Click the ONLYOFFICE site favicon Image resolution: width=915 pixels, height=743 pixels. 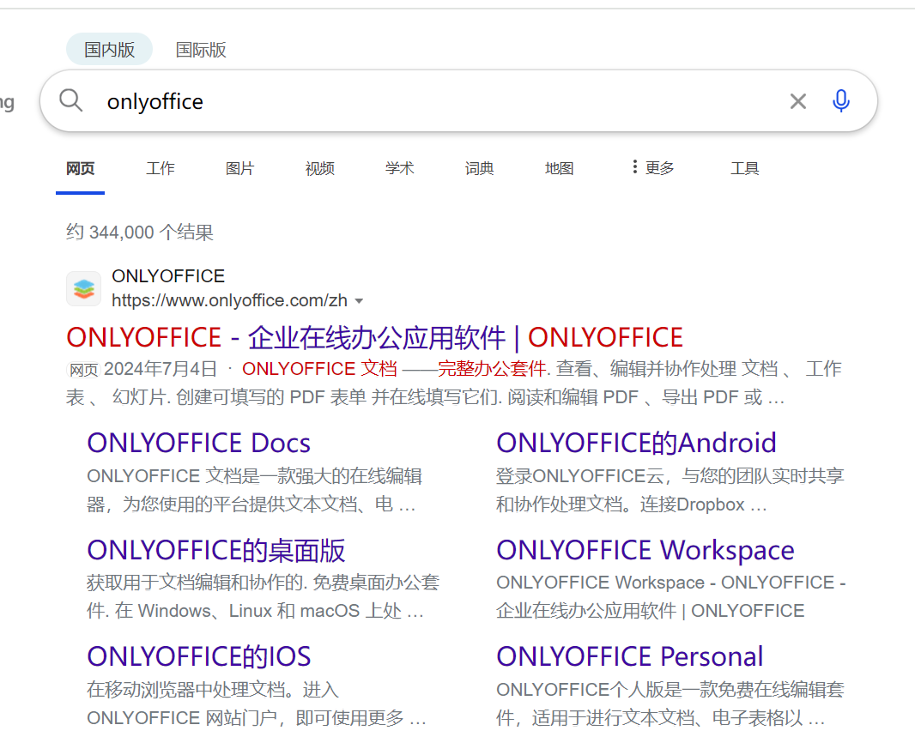(83, 288)
